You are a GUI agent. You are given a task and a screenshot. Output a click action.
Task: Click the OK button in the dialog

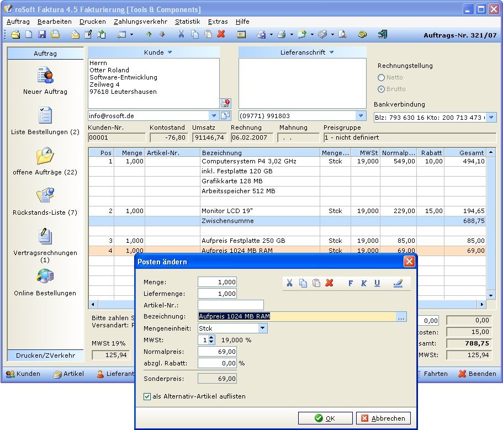(x=325, y=418)
